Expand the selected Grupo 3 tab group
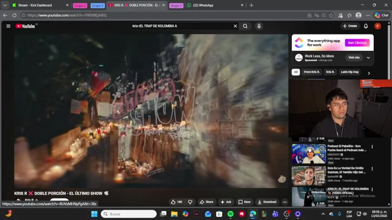This screenshot has width=392, height=220. coord(98,5)
